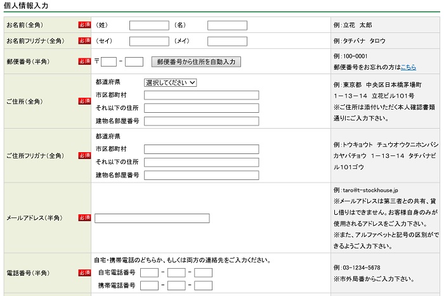
Task: Click the ご住所フリガナ 建物名部屋番号 input field
Action: 201,175
